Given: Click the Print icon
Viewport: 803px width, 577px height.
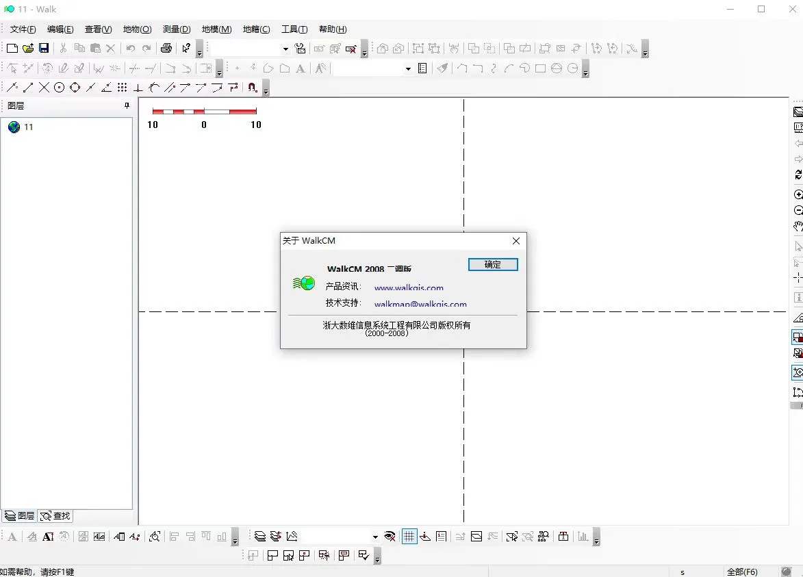Looking at the screenshot, I should point(166,48).
